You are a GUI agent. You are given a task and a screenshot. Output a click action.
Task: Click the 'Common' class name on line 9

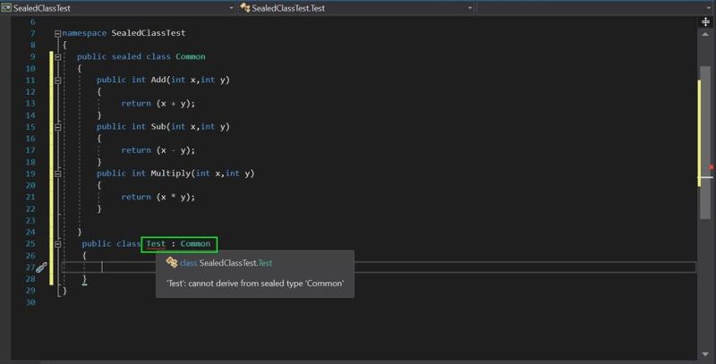[191, 56]
